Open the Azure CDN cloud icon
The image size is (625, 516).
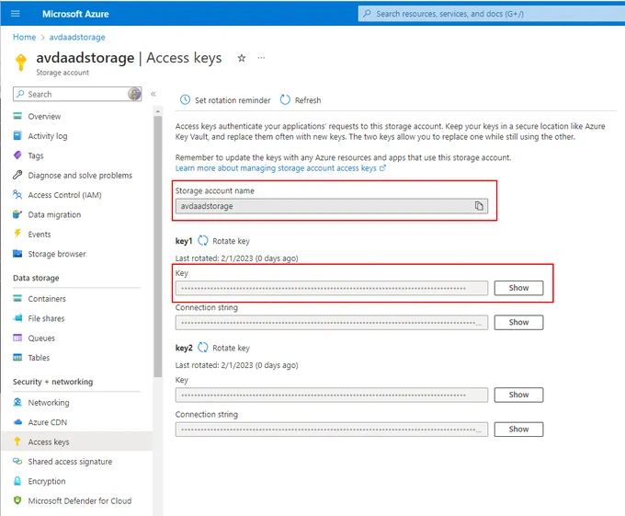[17, 422]
